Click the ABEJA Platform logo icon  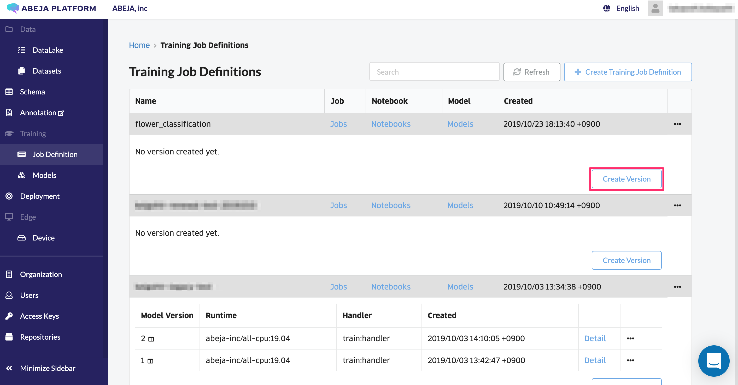[x=13, y=8]
